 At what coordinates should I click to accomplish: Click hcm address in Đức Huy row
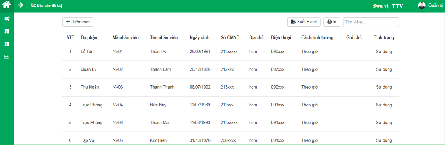tap(253, 105)
